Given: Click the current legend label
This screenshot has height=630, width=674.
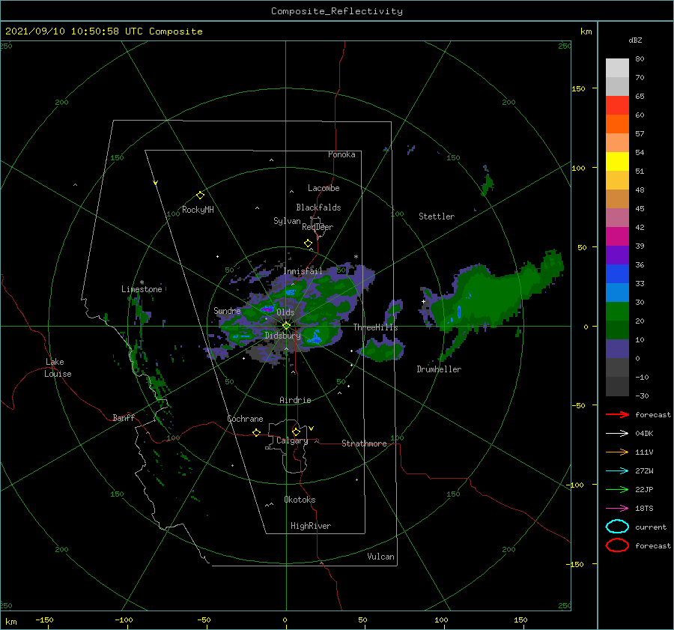Looking at the screenshot, I should coord(651,527).
